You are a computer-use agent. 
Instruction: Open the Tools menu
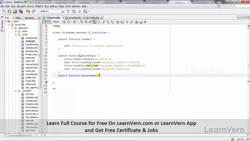68,6
